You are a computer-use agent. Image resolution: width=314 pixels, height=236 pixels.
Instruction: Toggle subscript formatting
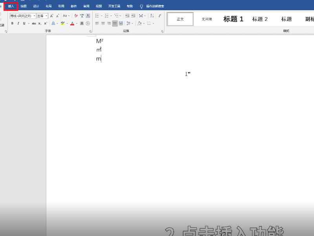click(x=39, y=23)
